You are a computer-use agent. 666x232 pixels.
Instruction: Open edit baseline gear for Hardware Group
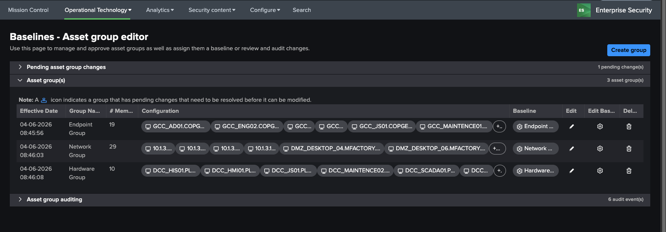[x=600, y=171]
